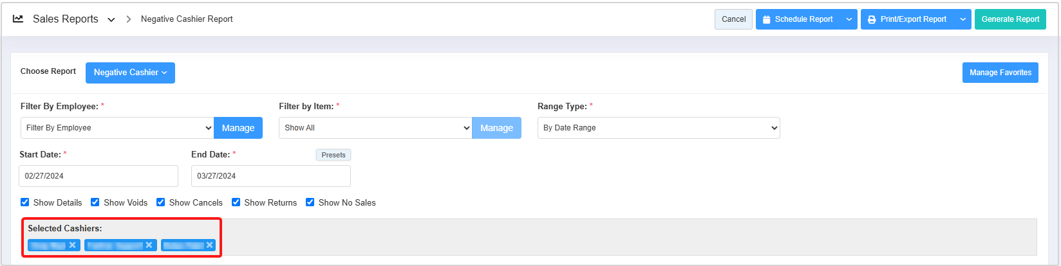Open Manage Favorites
Image resolution: width=1061 pixels, height=266 pixels.
(x=1000, y=73)
